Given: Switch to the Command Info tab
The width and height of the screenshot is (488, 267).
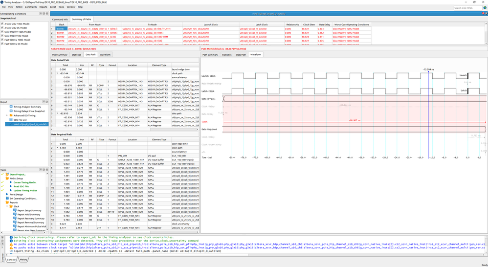Looking at the screenshot, I should [60, 19].
